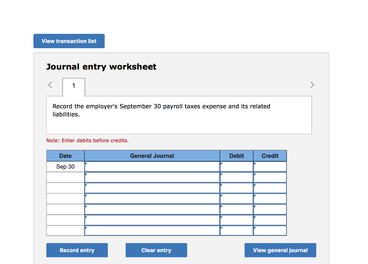Click the Debit cell triangle on the Sep 30 row
Viewport: 368px width, 264px height.
click(220, 165)
